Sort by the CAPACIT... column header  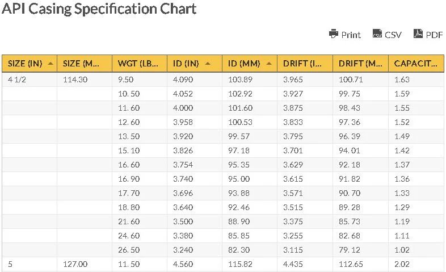tap(415, 63)
